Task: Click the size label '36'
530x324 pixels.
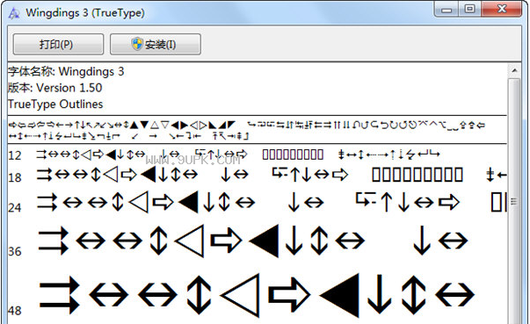Action: [x=15, y=251]
